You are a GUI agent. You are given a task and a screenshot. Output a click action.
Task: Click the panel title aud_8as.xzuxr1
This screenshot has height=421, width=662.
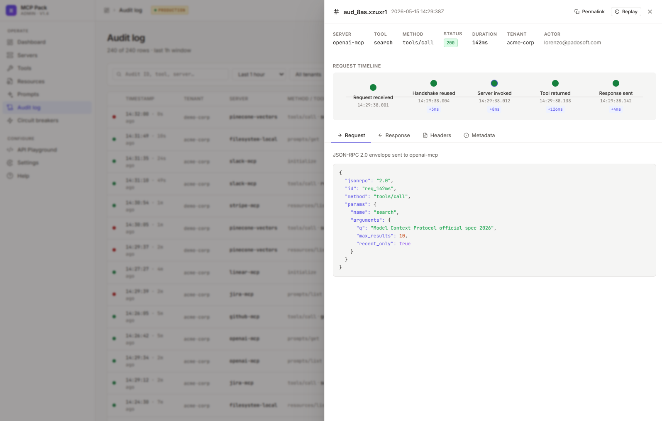365,12
